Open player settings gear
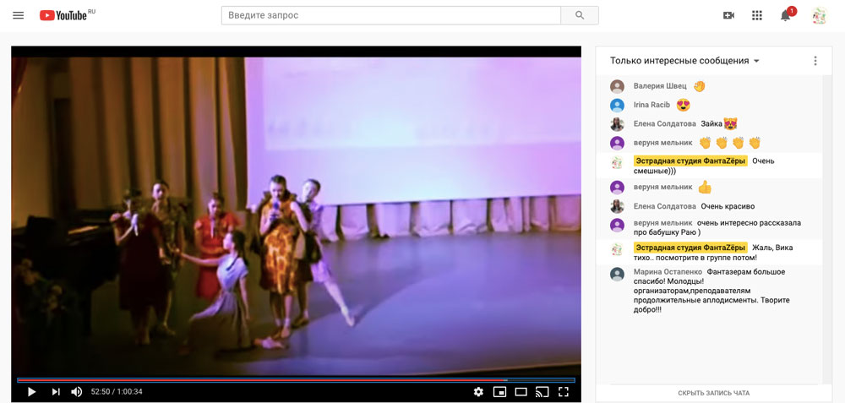 point(478,392)
